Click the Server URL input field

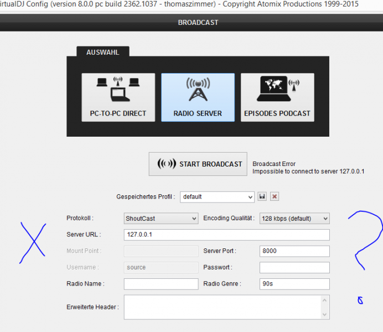click(227, 235)
